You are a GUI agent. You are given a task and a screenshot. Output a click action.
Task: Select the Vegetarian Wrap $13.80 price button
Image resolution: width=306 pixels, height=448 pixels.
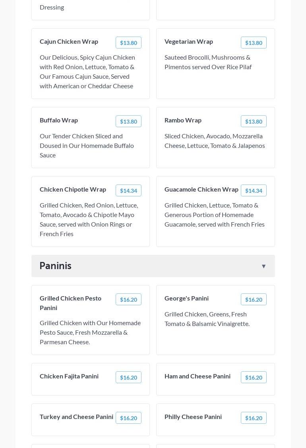254,43
